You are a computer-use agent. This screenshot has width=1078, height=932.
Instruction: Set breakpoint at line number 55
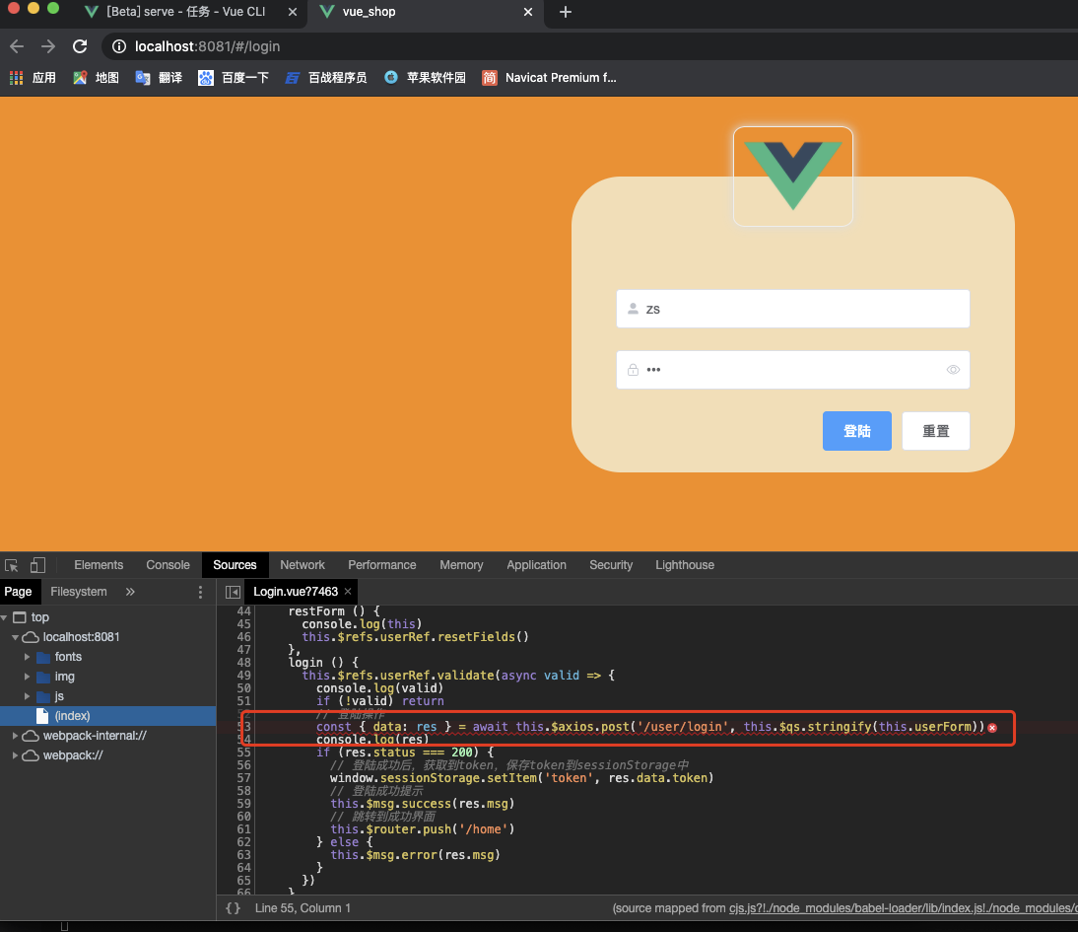pos(243,753)
